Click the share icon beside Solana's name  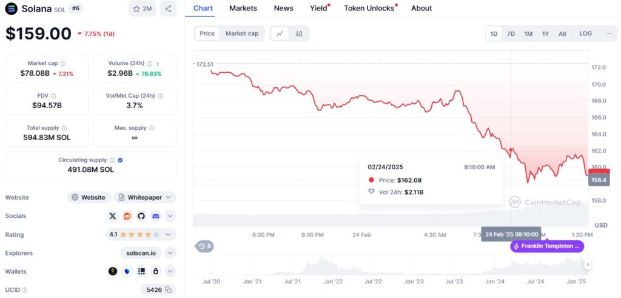tap(168, 8)
